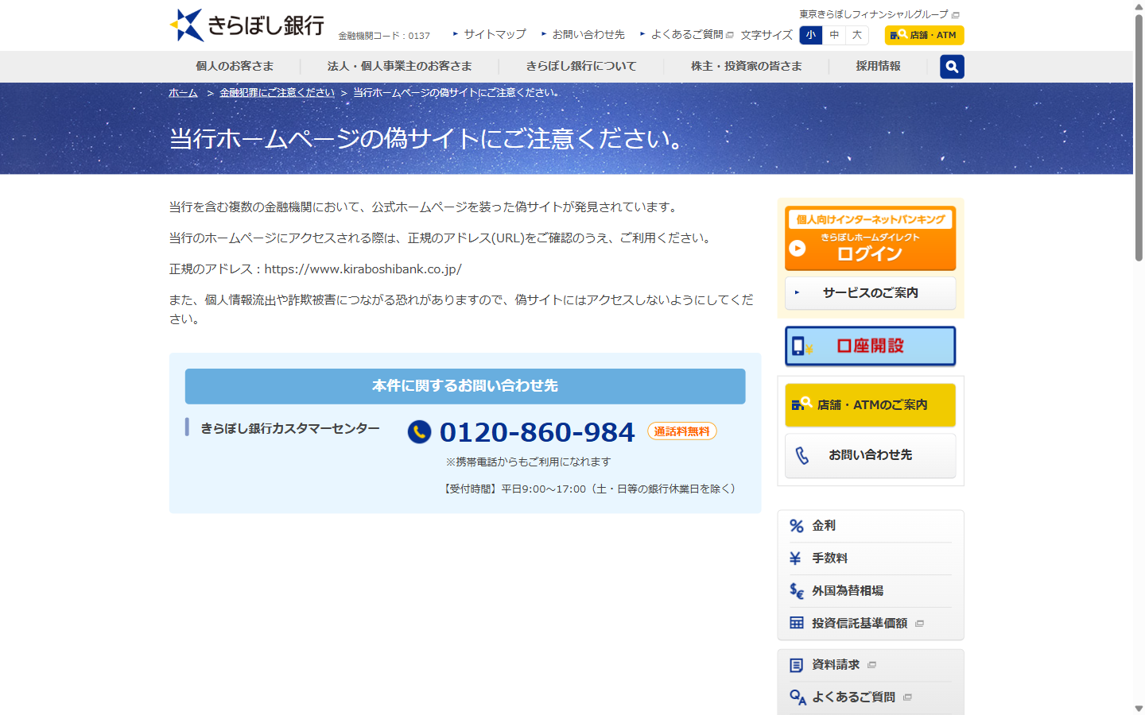Open the 株主・投資家の皆さま menu
Image resolution: width=1145 pixels, height=715 pixels.
click(x=747, y=66)
